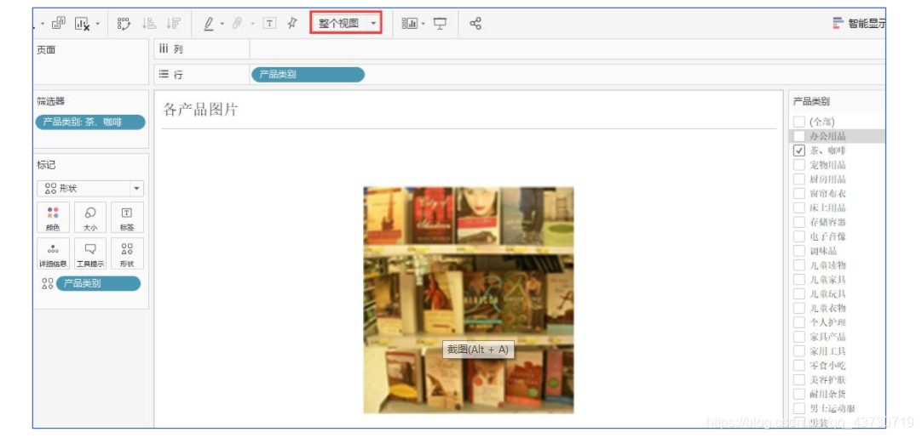
Task: Click the 产品类别 filter list title
Action: [x=811, y=101]
